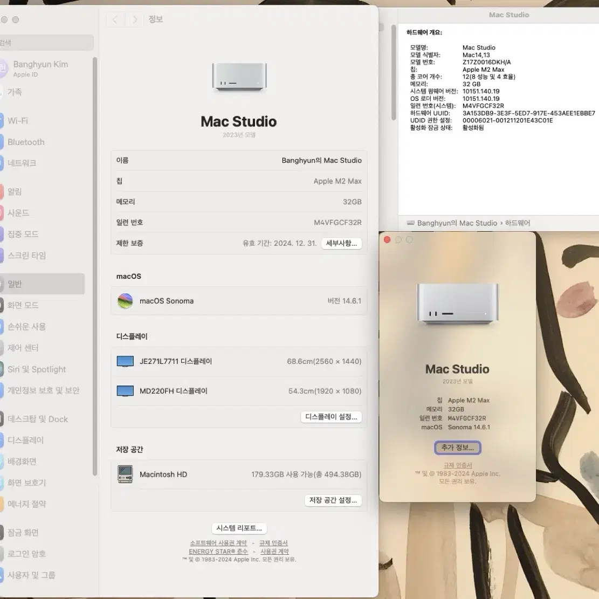Screen dimensions: 599x599
Task: Click the 디스플레이 설정... button
Action: click(x=331, y=417)
